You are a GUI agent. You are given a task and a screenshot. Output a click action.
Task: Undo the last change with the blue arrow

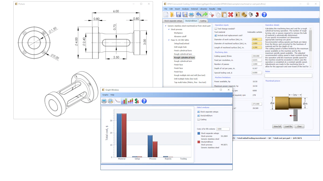(199, 15)
